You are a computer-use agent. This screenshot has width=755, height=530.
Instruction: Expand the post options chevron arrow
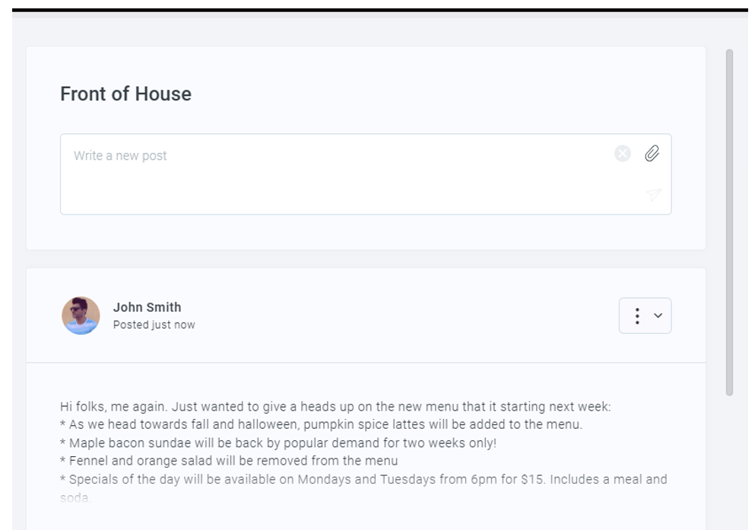click(x=658, y=316)
